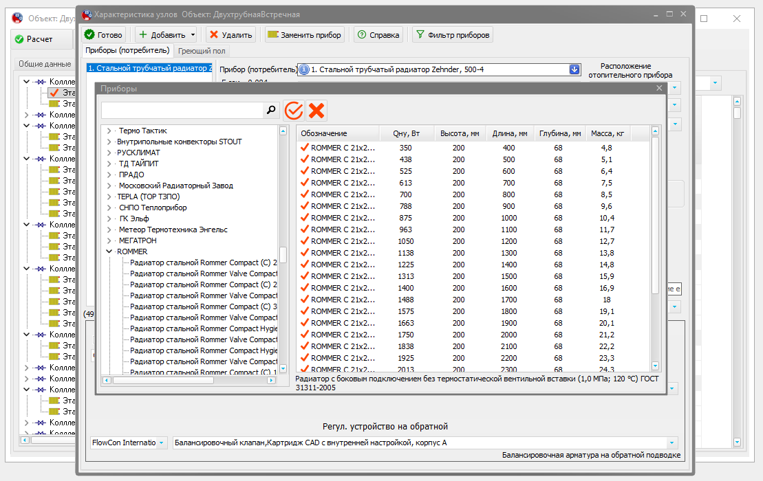
Task: Click the Удалить button
Action: [x=231, y=35]
